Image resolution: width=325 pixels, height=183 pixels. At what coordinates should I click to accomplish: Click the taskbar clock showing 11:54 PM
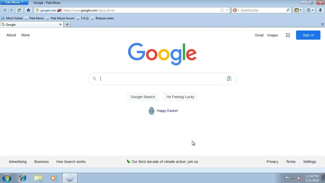point(312,178)
